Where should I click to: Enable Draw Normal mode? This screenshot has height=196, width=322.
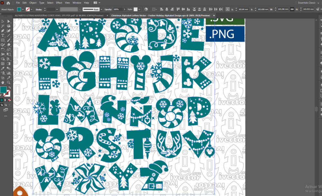[x=2, y=105]
